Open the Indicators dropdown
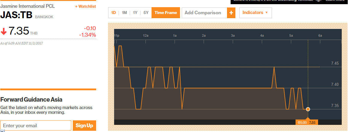This screenshot has width=348, height=132. [x=255, y=13]
